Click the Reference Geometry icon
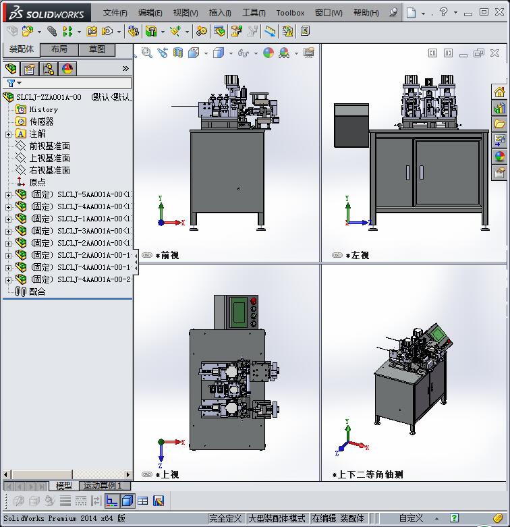510x527 pixels. 175,32
